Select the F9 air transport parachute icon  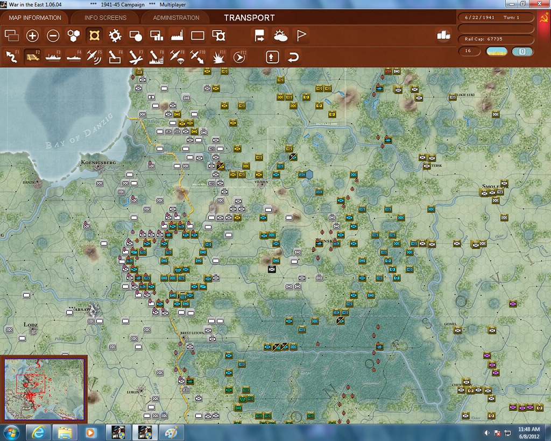[176, 57]
